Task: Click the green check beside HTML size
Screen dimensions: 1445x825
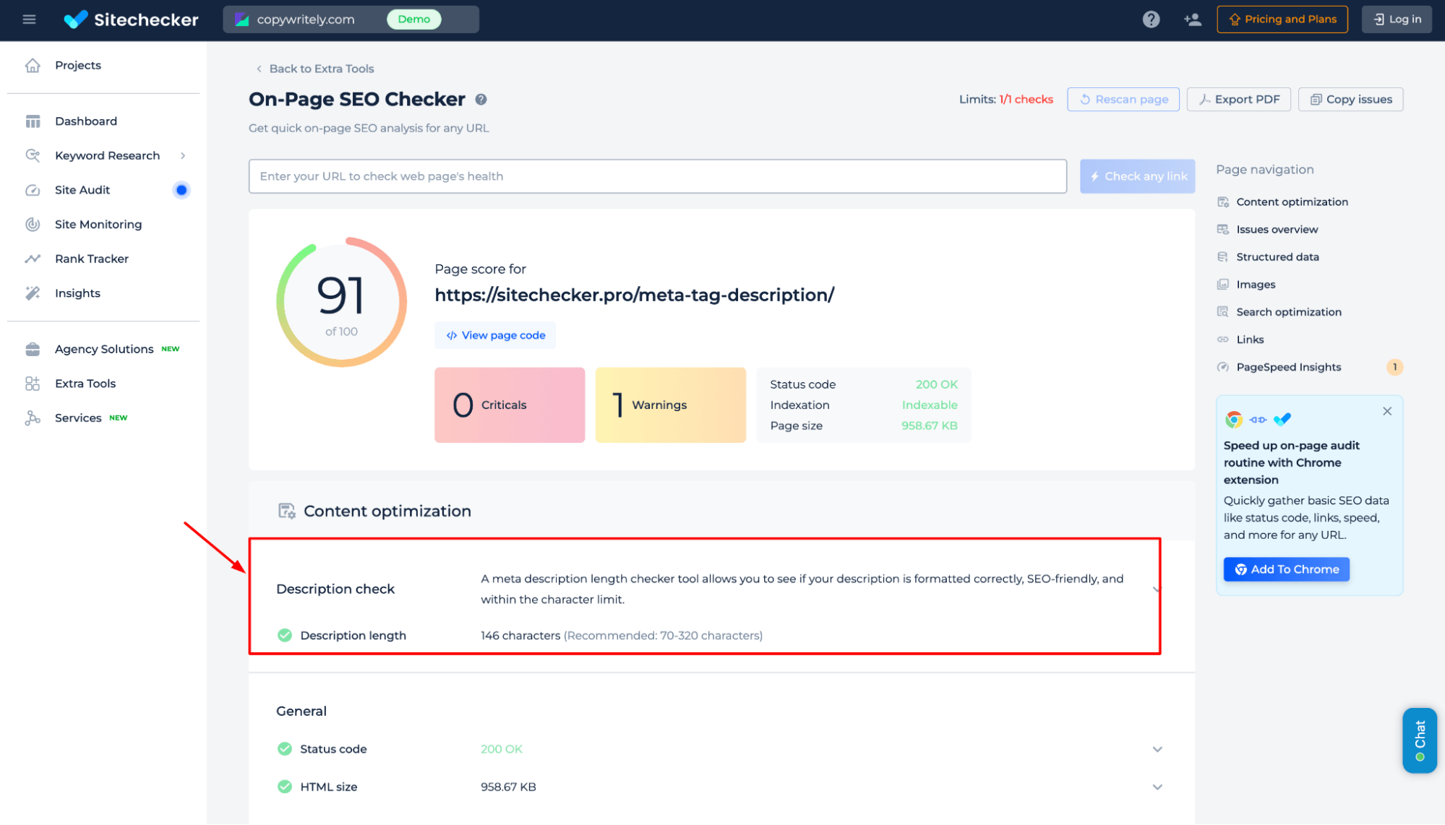Action: point(285,787)
